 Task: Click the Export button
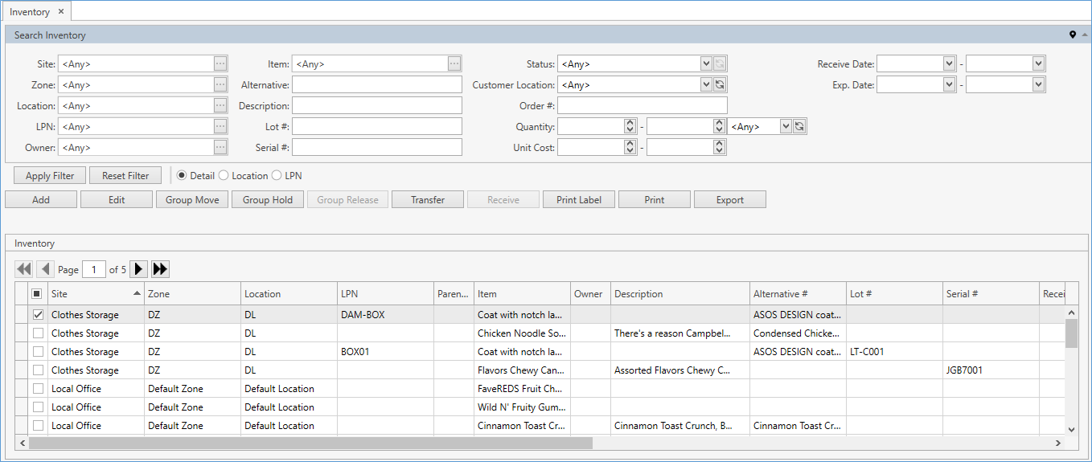pyautogui.click(x=729, y=200)
